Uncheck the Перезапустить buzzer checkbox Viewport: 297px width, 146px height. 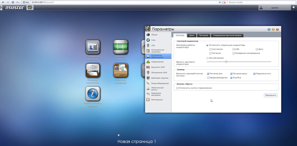point(254,74)
